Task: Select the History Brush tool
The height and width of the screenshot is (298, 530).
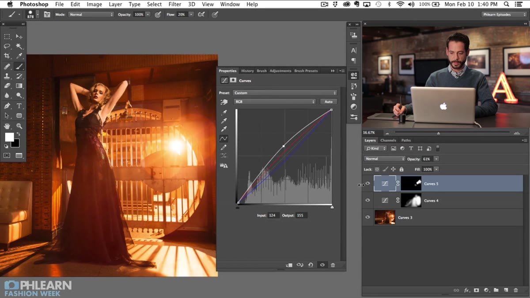Action: pyautogui.click(x=19, y=76)
